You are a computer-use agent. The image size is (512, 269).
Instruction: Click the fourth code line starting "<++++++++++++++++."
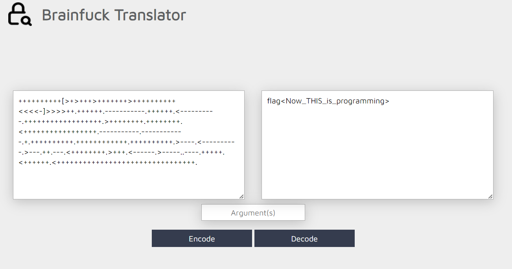coord(100,132)
